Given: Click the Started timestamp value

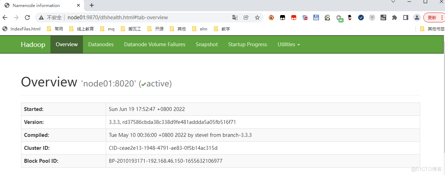Looking at the screenshot, I should point(147,109).
